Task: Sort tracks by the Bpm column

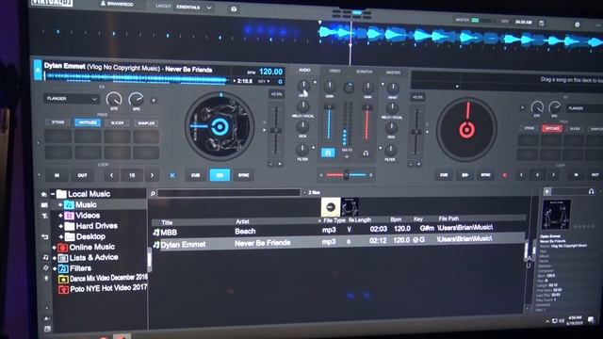Action: coord(396,219)
